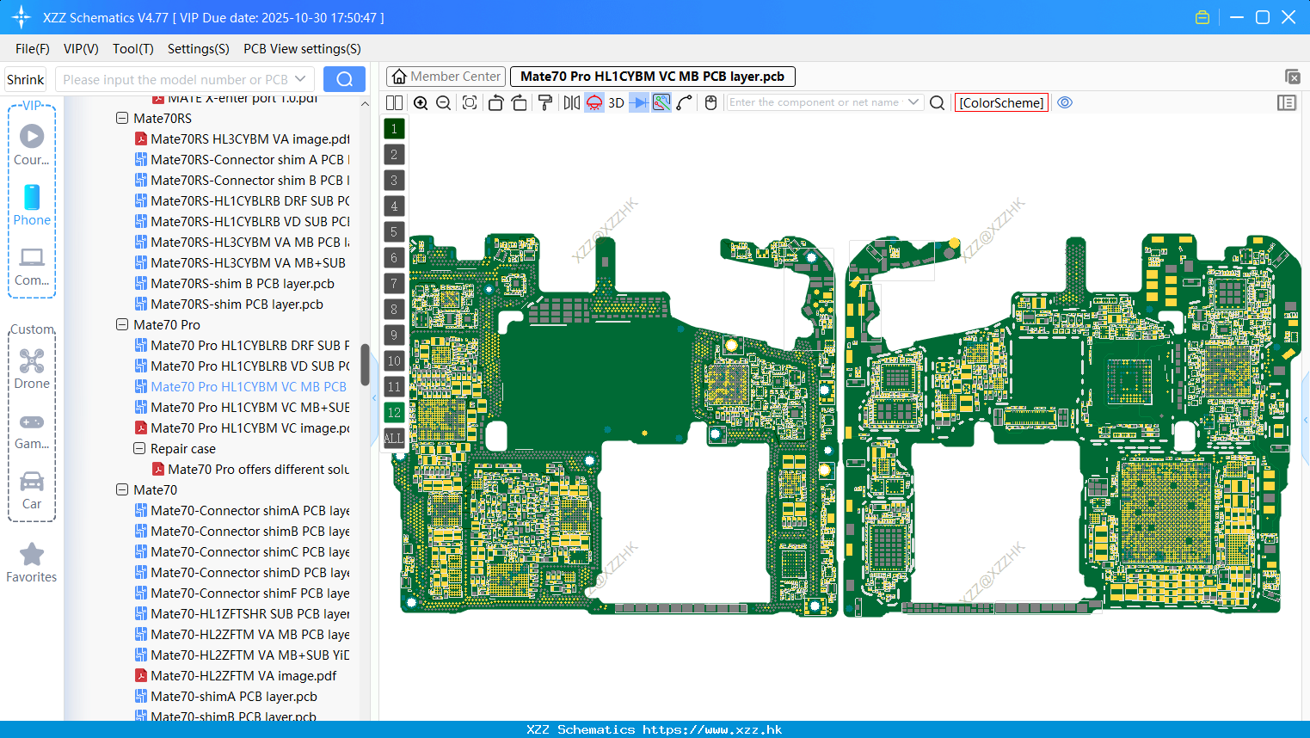This screenshot has width=1310, height=738.
Task: Click the Shrink button
Action: click(x=26, y=79)
